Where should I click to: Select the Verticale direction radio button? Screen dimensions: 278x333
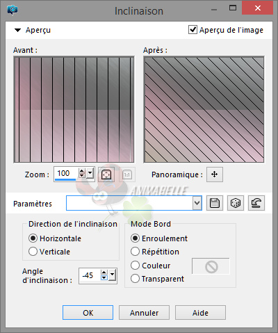click(33, 252)
